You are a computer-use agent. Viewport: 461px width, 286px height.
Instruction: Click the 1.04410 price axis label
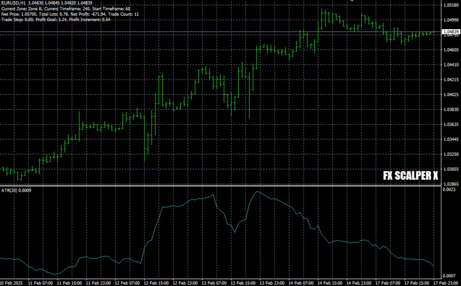451,65
